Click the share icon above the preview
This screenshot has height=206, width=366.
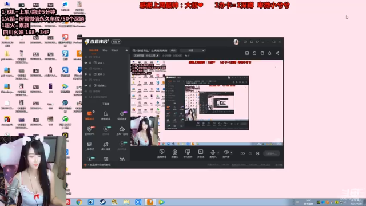click(277, 53)
